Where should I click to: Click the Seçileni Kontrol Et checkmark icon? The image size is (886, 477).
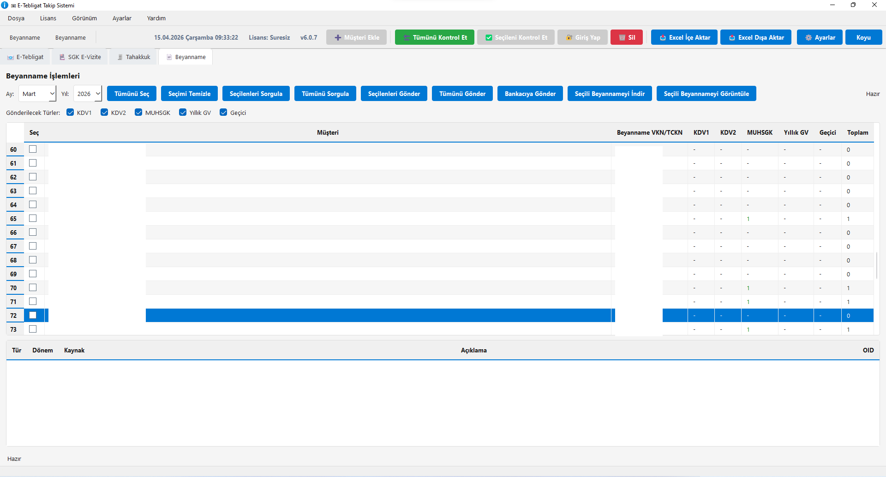click(x=489, y=38)
